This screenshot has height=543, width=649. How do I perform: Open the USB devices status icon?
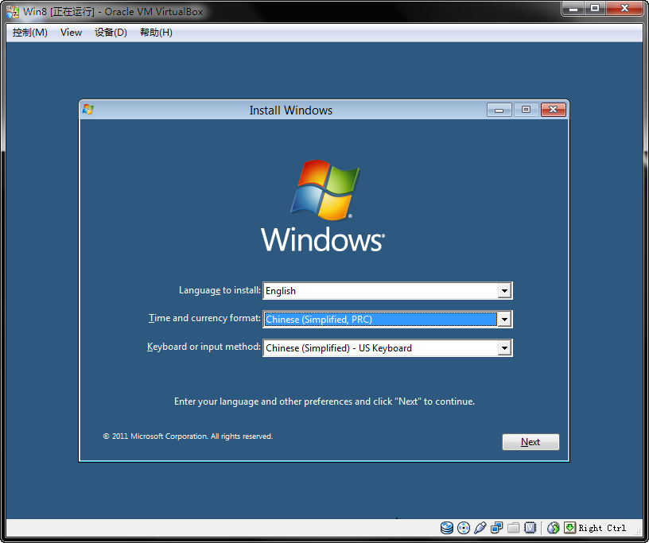(x=480, y=528)
